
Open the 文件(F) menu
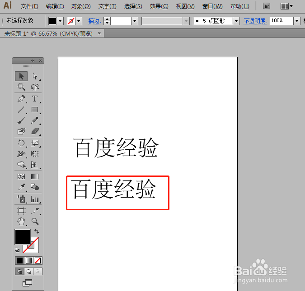click(x=29, y=6)
